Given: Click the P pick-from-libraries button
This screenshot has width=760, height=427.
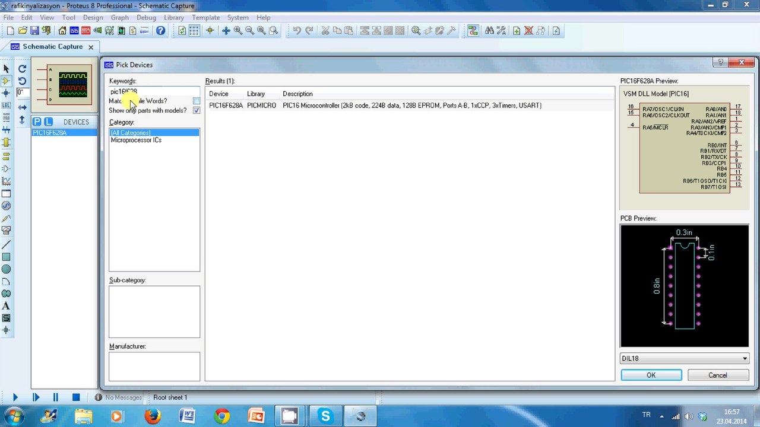Looking at the screenshot, I should (x=37, y=122).
